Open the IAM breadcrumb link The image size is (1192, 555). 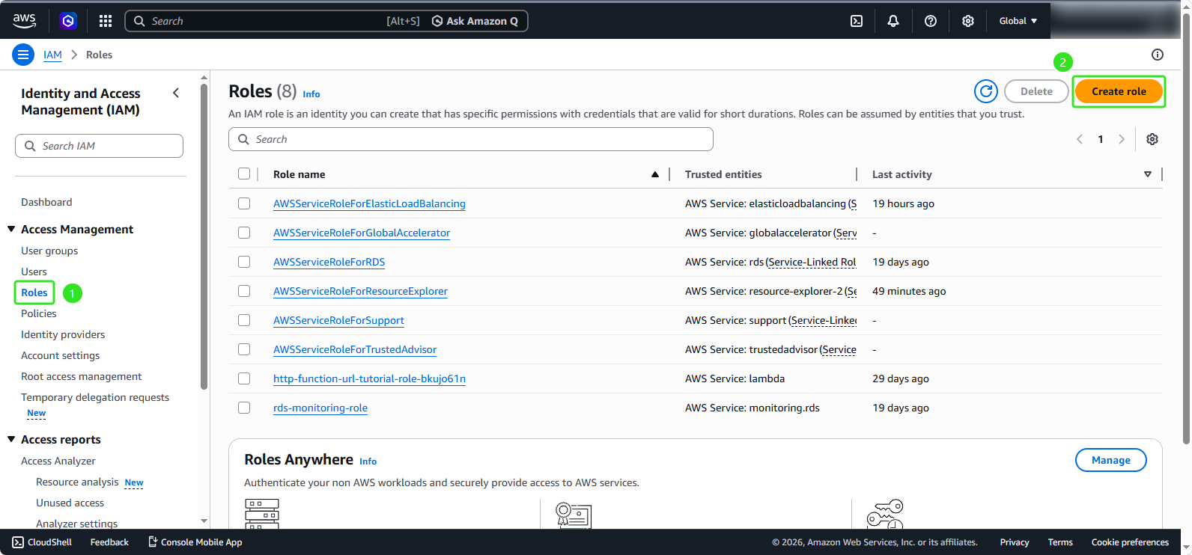(x=52, y=55)
